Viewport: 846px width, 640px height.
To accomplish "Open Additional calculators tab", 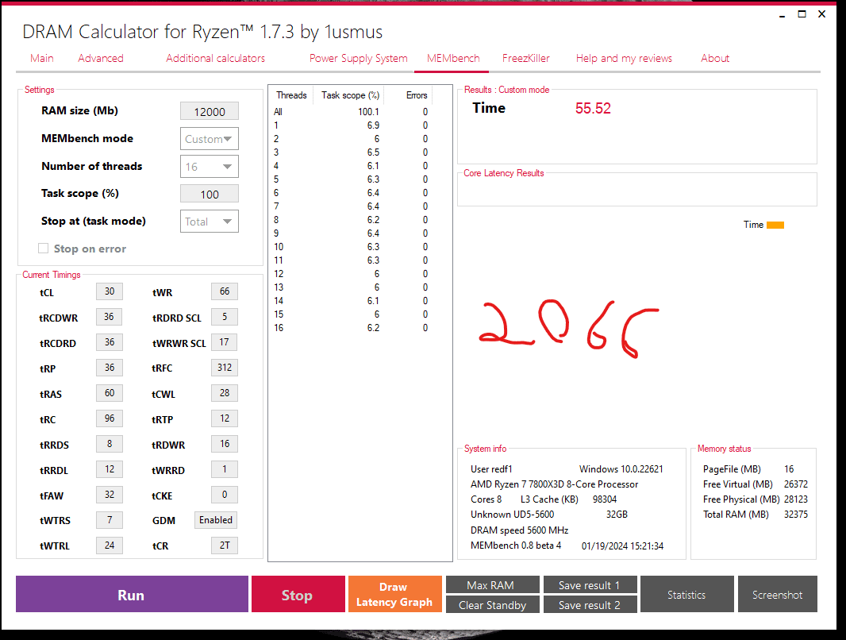I will point(216,58).
